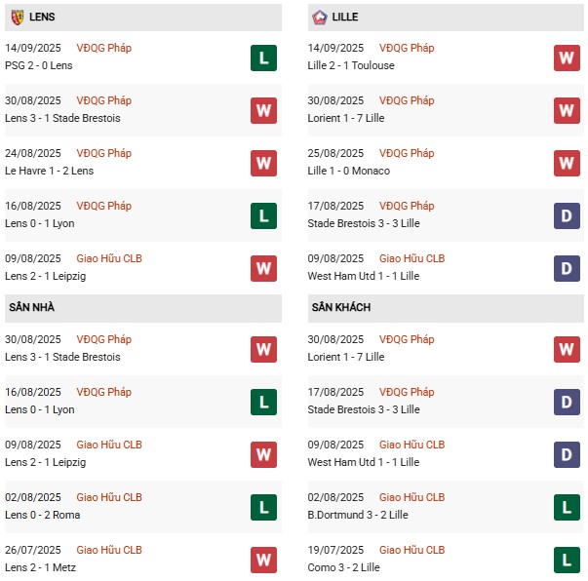Image resolution: width=588 pixels, height=581 pixels.
Task: Open the Giao Hữu CLB link for the 26/07/2025 Lens match
Action: tap(109, 550)
